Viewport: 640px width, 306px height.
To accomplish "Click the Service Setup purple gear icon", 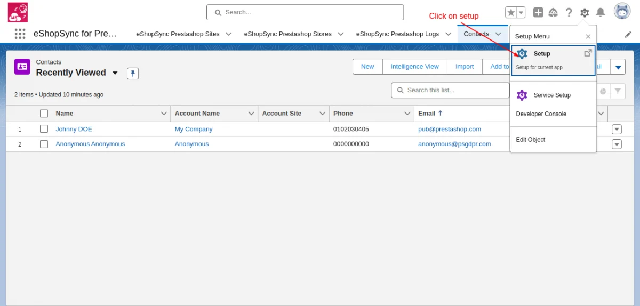I will (522, 95).
